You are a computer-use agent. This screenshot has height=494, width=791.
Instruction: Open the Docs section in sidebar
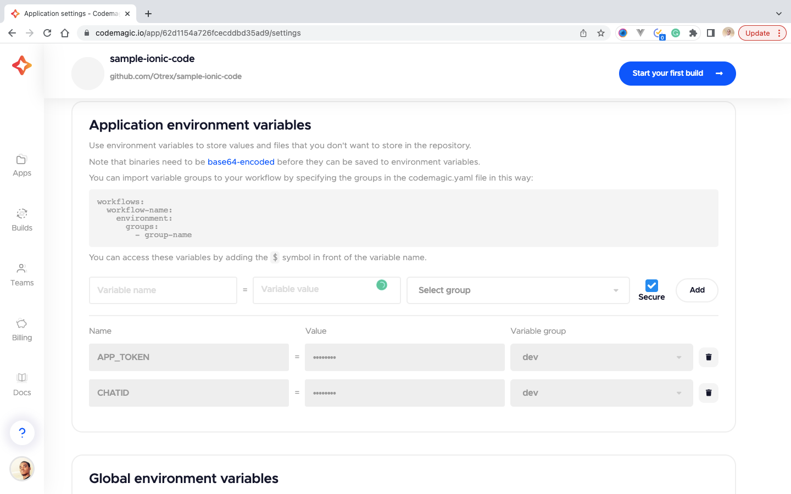(22, 385)
